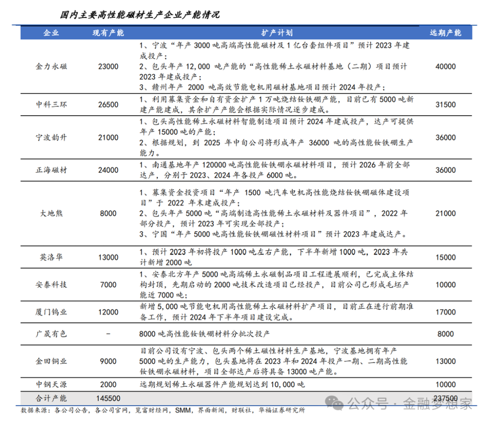Click the 英洛华 row label
Screen dimensions: 488x423
coord(51,257)
